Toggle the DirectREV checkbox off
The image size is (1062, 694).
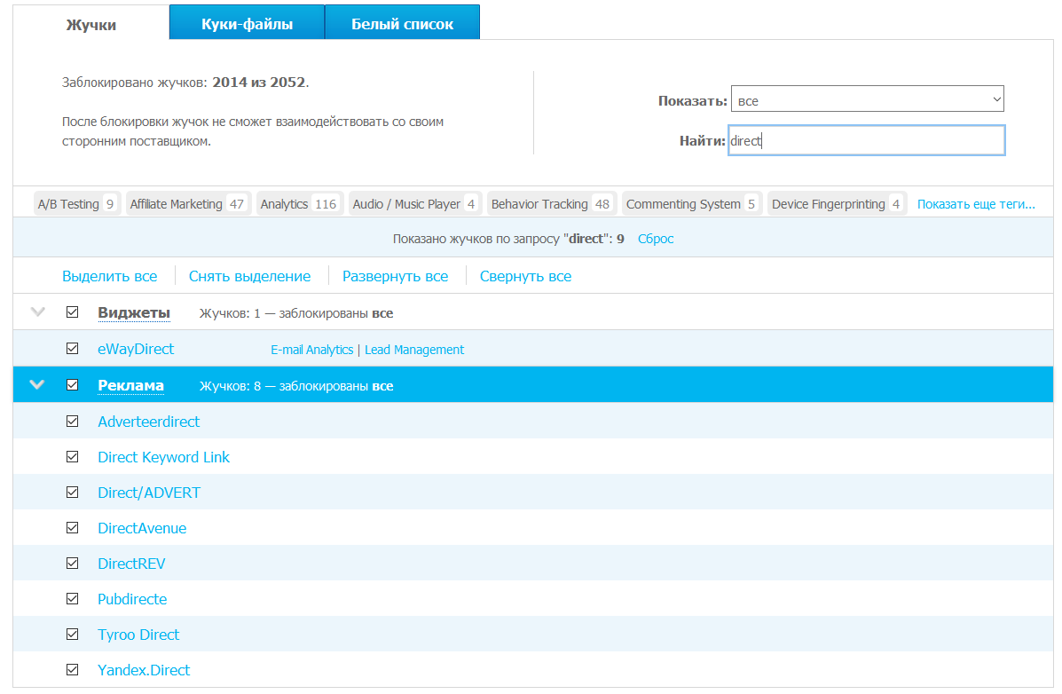pos(72,563)
